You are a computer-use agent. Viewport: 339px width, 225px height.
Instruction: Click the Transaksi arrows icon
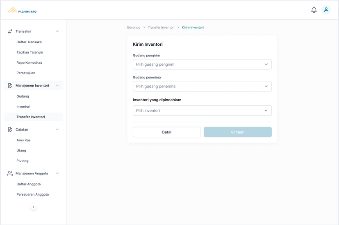point(10,31)
